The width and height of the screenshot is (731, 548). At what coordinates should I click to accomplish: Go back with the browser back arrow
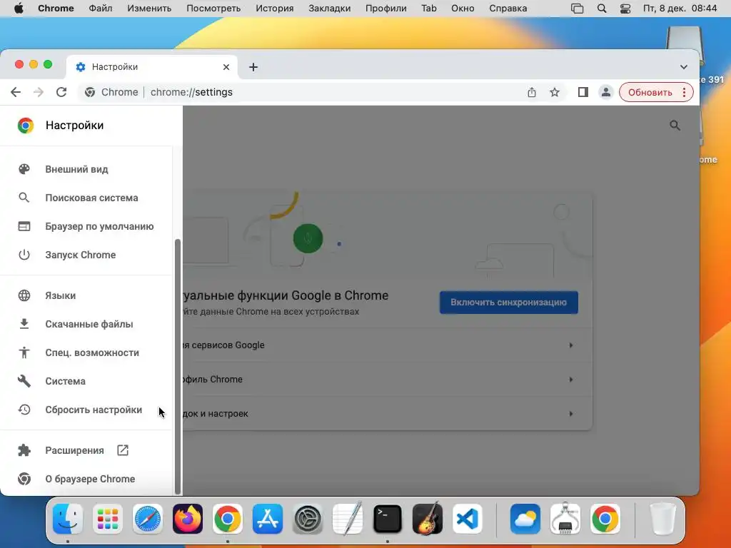16,92
